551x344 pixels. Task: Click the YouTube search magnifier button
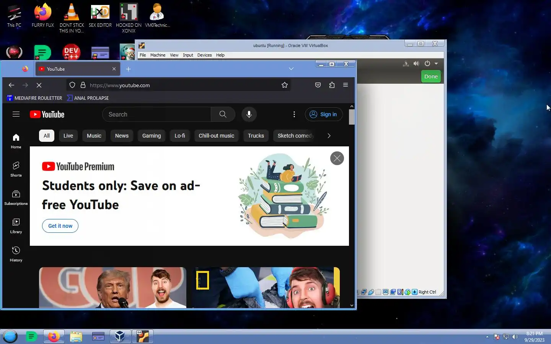coord(223,114)
